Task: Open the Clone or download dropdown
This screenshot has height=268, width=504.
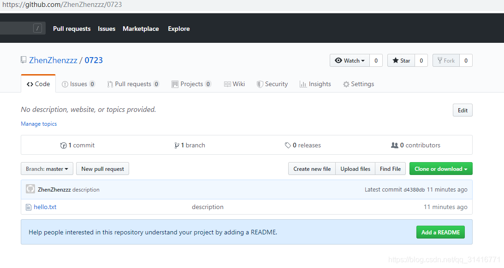Action: (441, 169)
